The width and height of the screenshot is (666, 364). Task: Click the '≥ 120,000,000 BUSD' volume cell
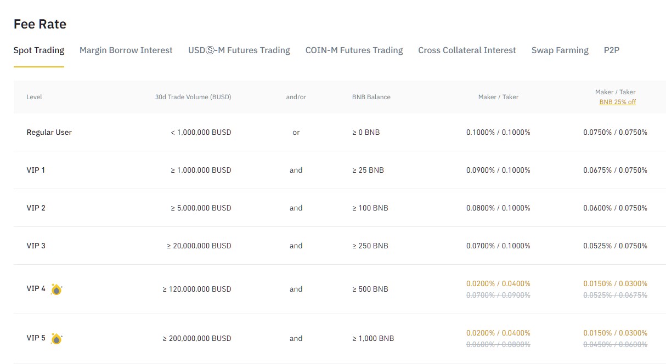[x=197, y=289]
